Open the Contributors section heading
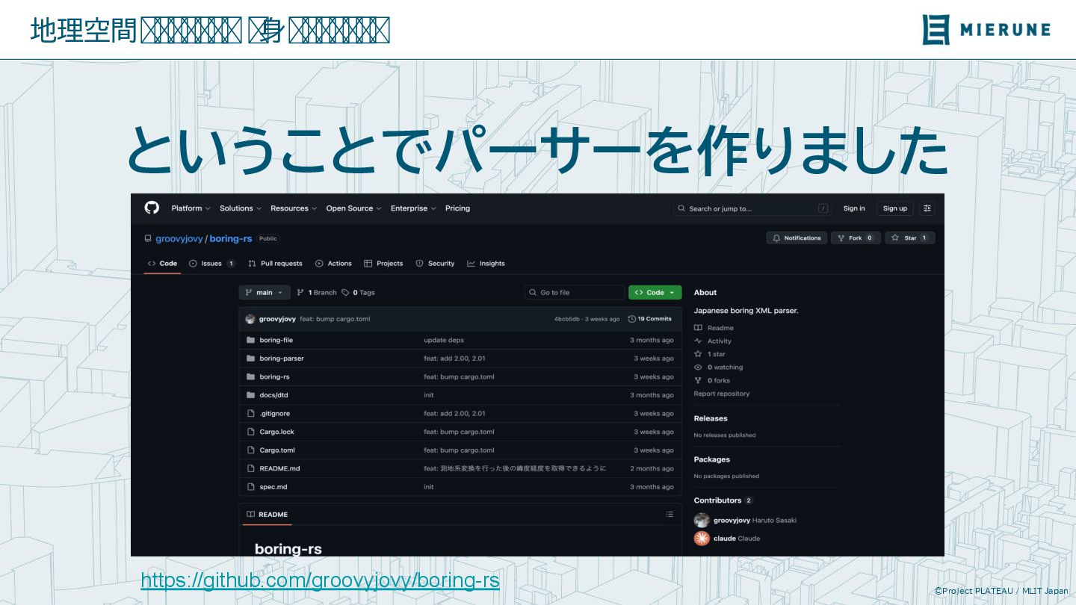This screenshot has width=1076, height=605. (x=723, y=500)
